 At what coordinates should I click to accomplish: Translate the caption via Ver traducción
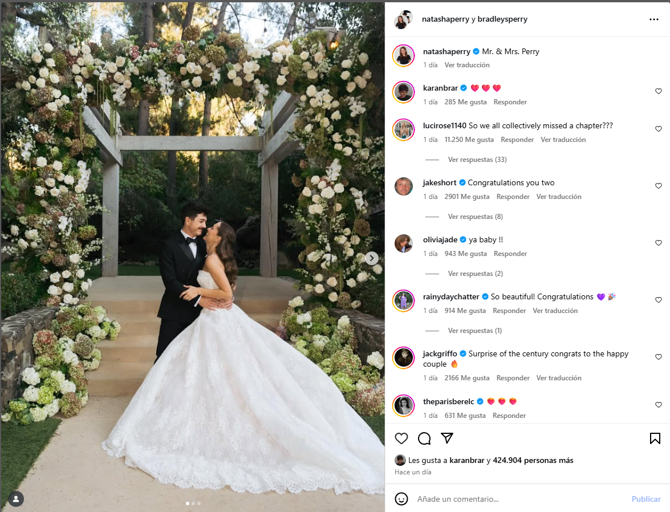[467, 65]
